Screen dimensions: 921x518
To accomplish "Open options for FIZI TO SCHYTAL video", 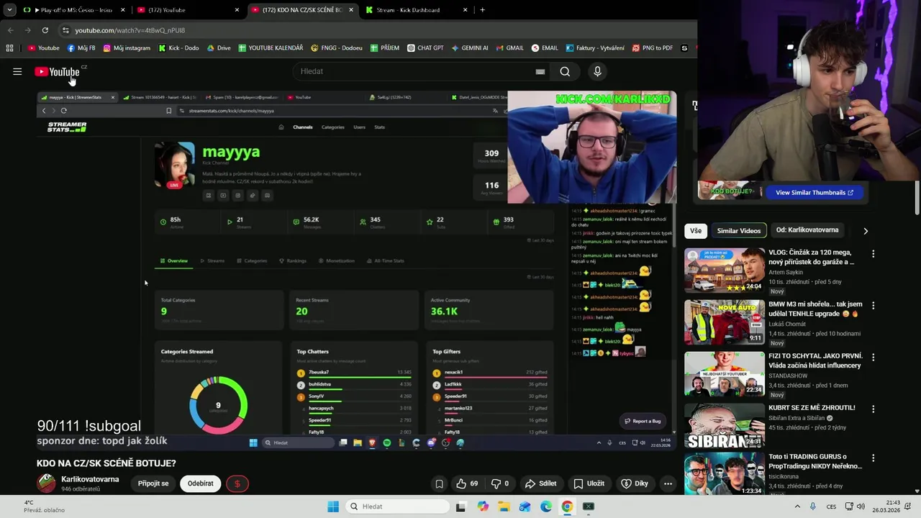I will click(x=873, y=358).
